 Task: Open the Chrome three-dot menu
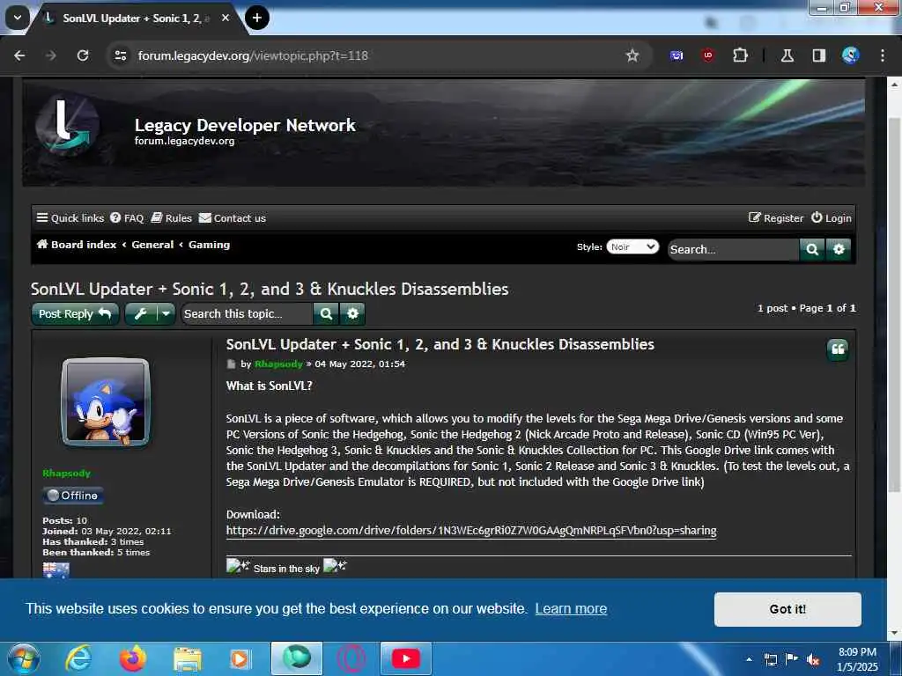(883, 55)
